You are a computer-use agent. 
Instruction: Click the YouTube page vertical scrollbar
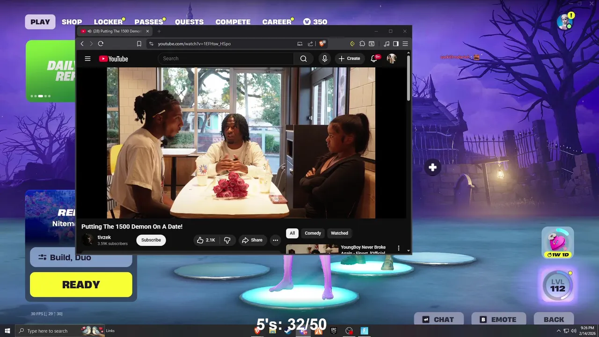(x=409, y=77)
